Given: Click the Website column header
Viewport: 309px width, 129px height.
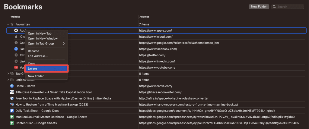Looking at the screenshot, I should tap(15, 17).
